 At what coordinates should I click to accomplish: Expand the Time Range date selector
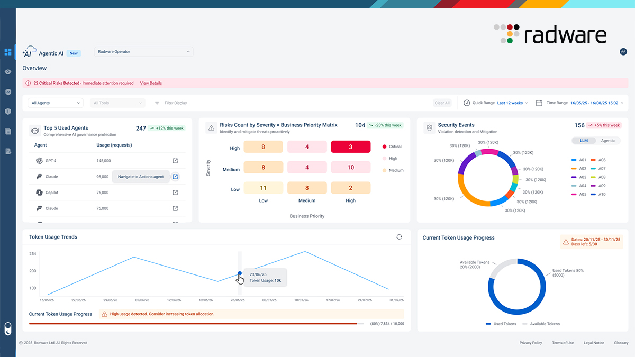coord(597,103)
